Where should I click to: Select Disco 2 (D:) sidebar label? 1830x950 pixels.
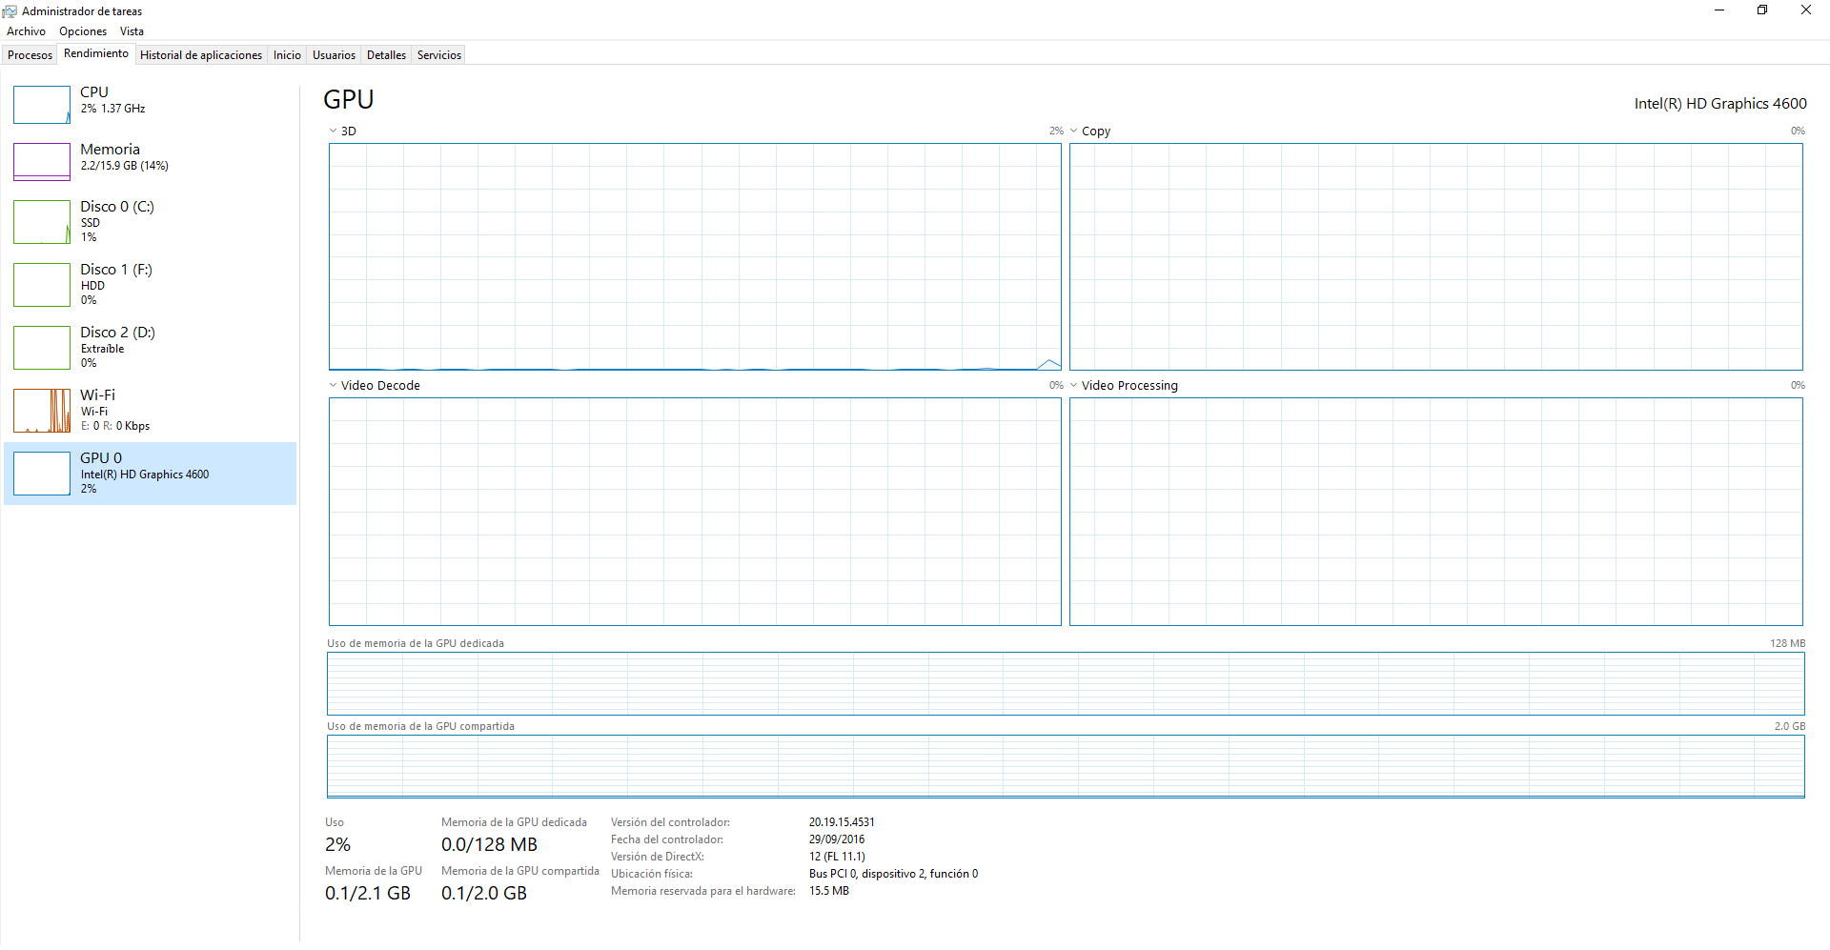[x=117, y=333]
